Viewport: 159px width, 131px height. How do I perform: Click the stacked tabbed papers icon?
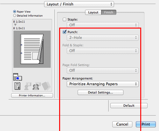pos(46,86)
